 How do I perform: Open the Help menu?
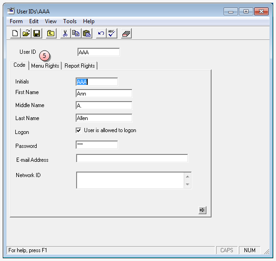click(x=89, y=21)
